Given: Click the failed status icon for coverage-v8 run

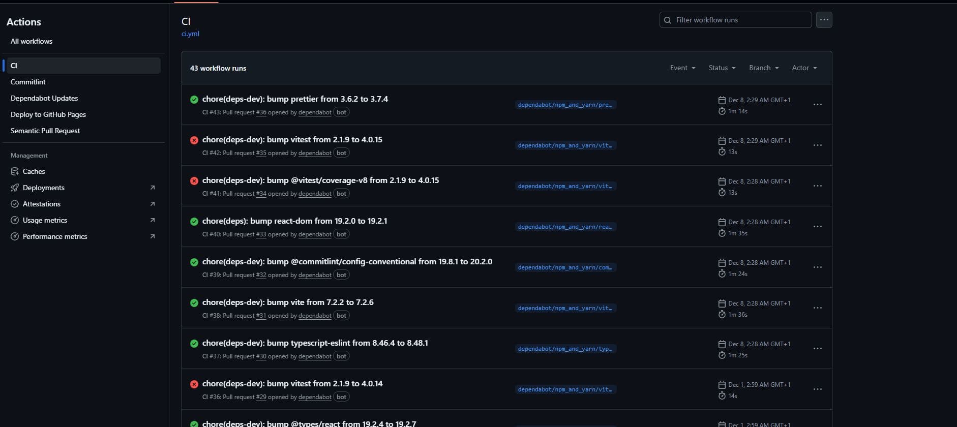Looking at the screenshot, I should click(194, 181).
